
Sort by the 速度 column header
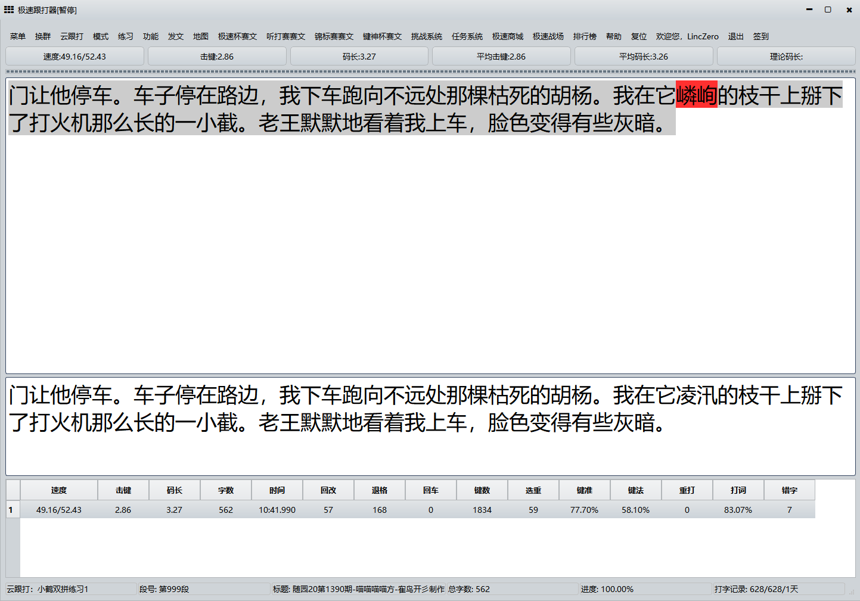pos(59,490)
